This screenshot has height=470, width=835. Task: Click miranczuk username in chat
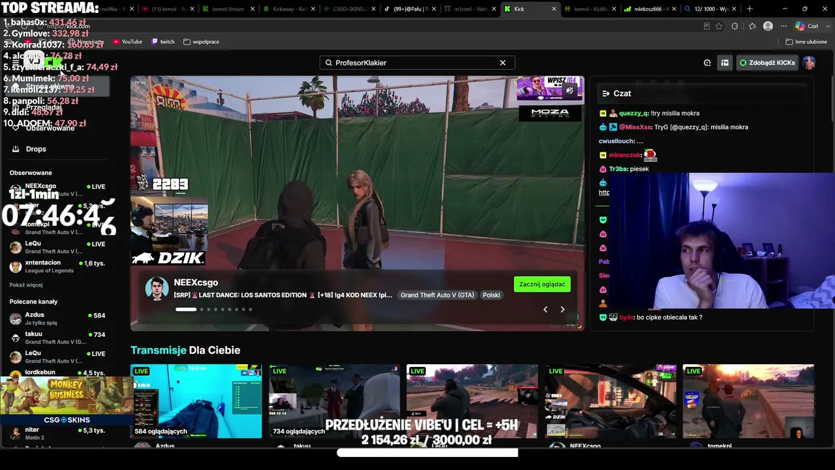625,155
